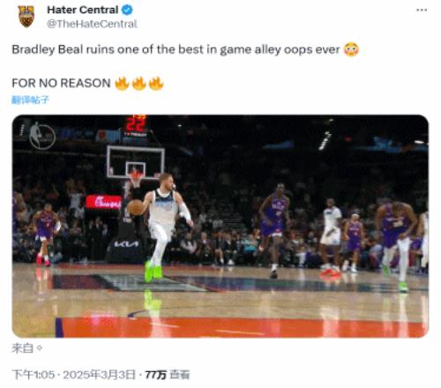Click the 2025年3月3日 post date
Image resolution: width=441 pixels, height=388 pixels.
pos(100,375)
